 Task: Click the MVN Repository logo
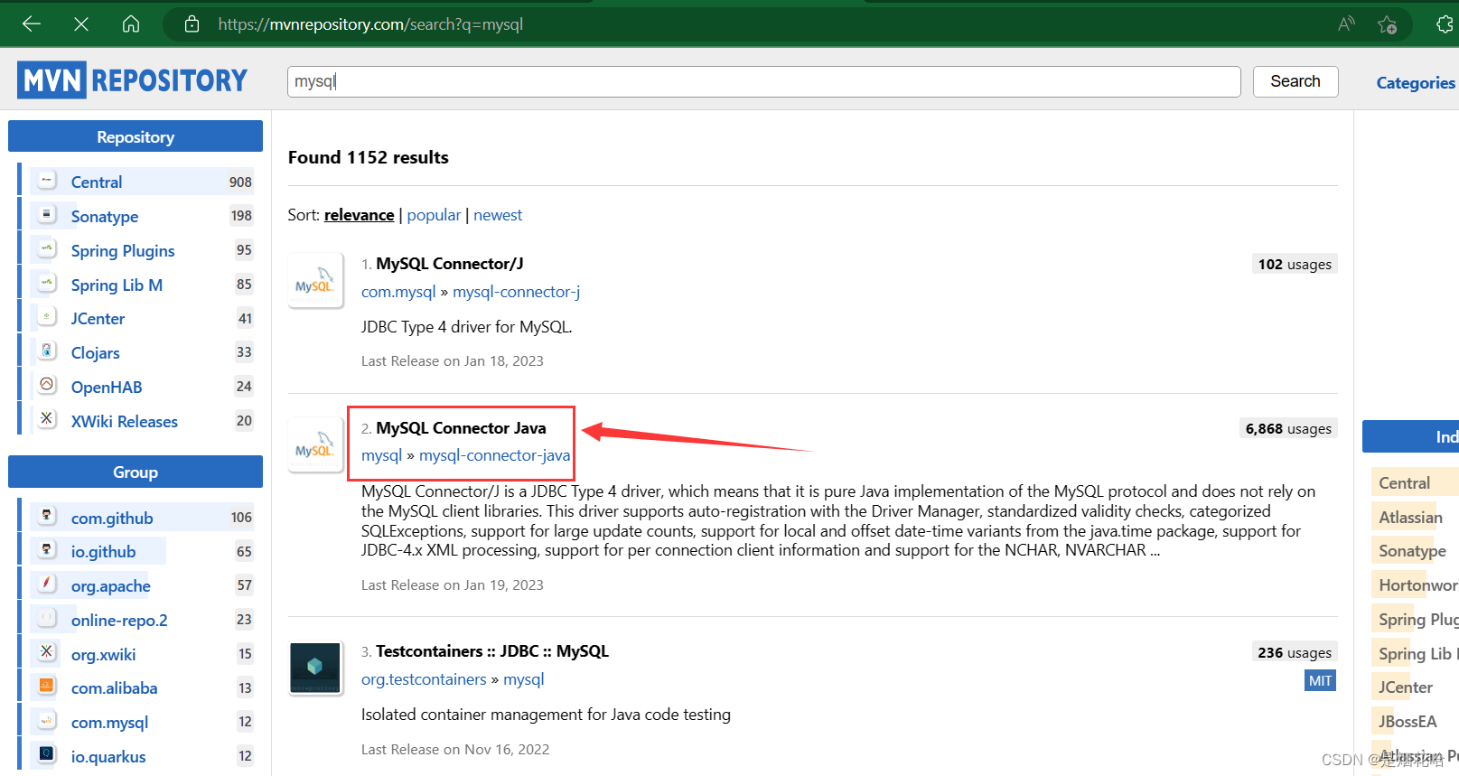[132, 80]
